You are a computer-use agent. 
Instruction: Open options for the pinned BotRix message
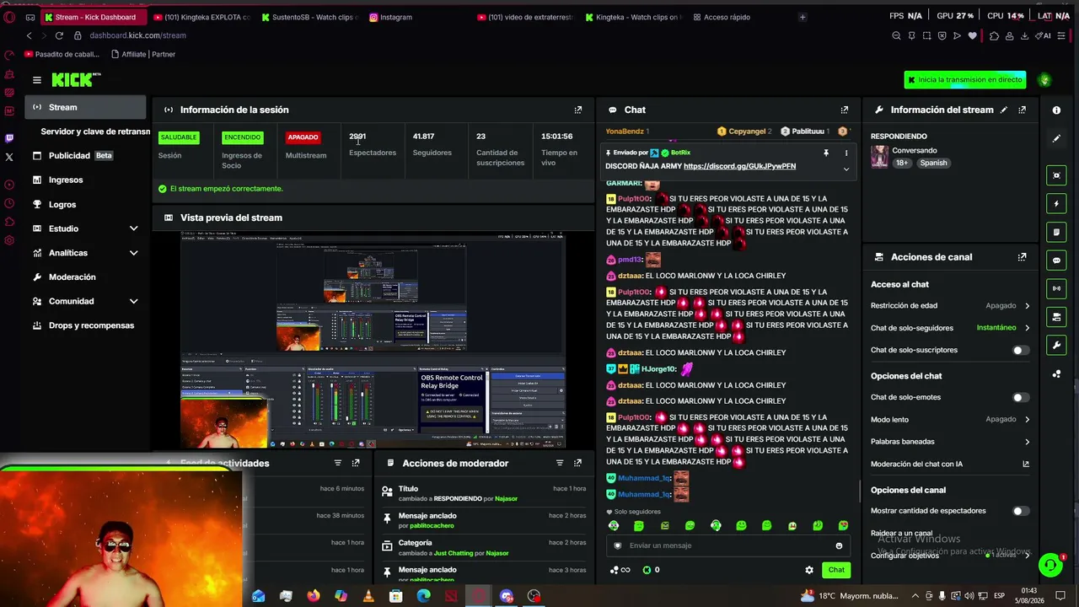pyautogui.click(x=846, y=153)
